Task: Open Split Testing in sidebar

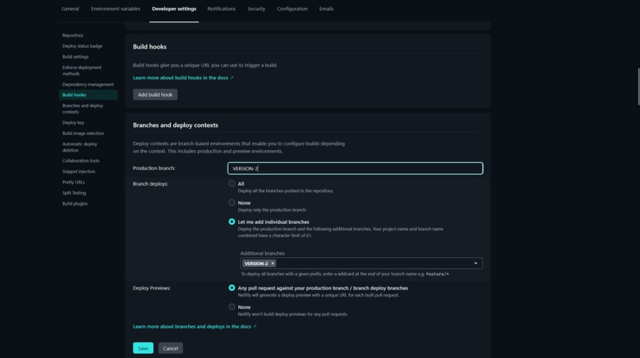Action: pos(75,193)
